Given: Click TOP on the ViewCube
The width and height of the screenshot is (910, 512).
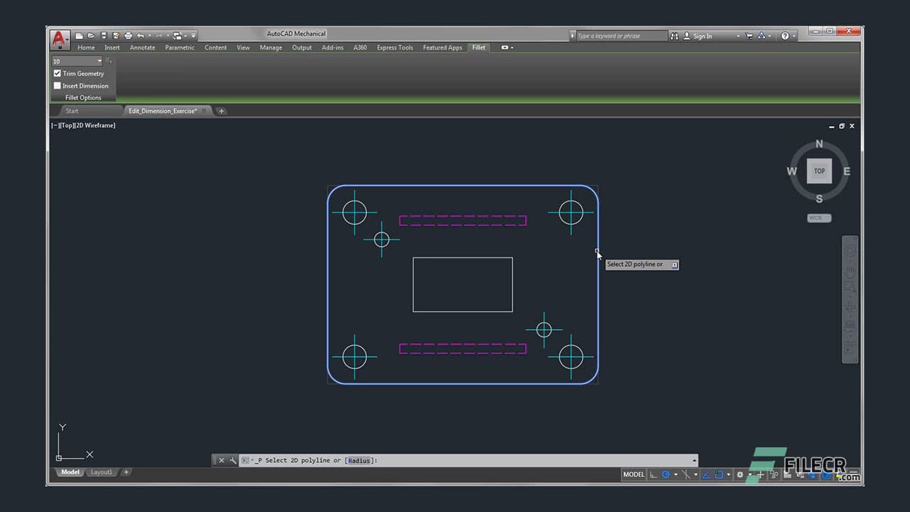Looking at the screenshot, I should point(819,171).
